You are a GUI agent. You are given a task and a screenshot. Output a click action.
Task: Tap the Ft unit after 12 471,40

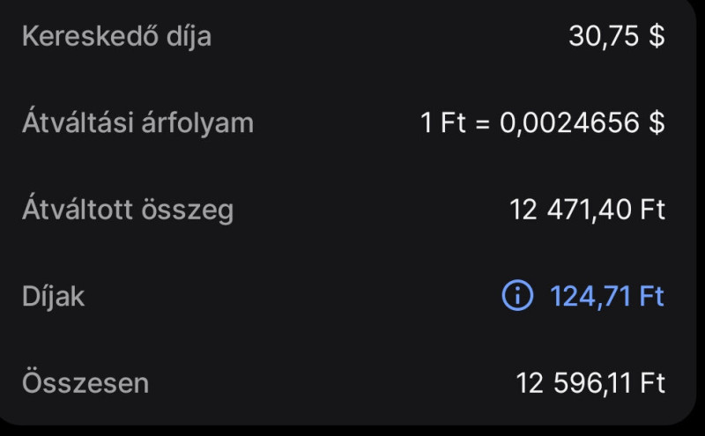click(x=651, y=211)
